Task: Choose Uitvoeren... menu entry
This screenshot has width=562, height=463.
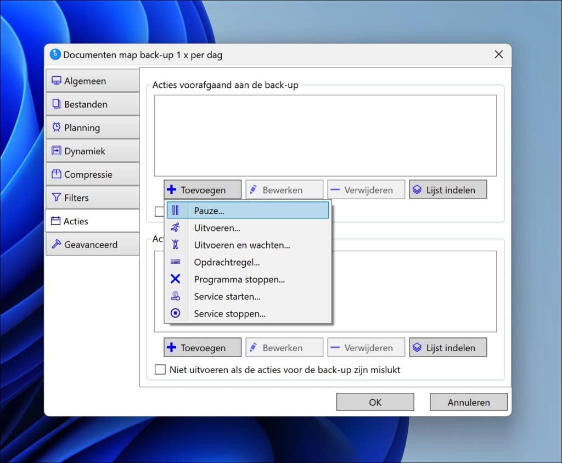Action: 248,228
